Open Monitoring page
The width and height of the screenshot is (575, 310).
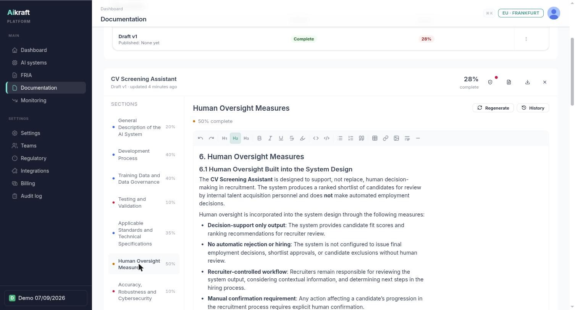[46, 100]
